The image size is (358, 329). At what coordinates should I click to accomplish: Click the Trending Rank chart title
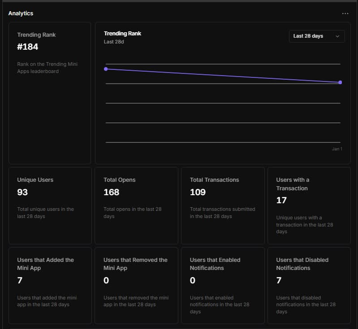coord(122,34)
